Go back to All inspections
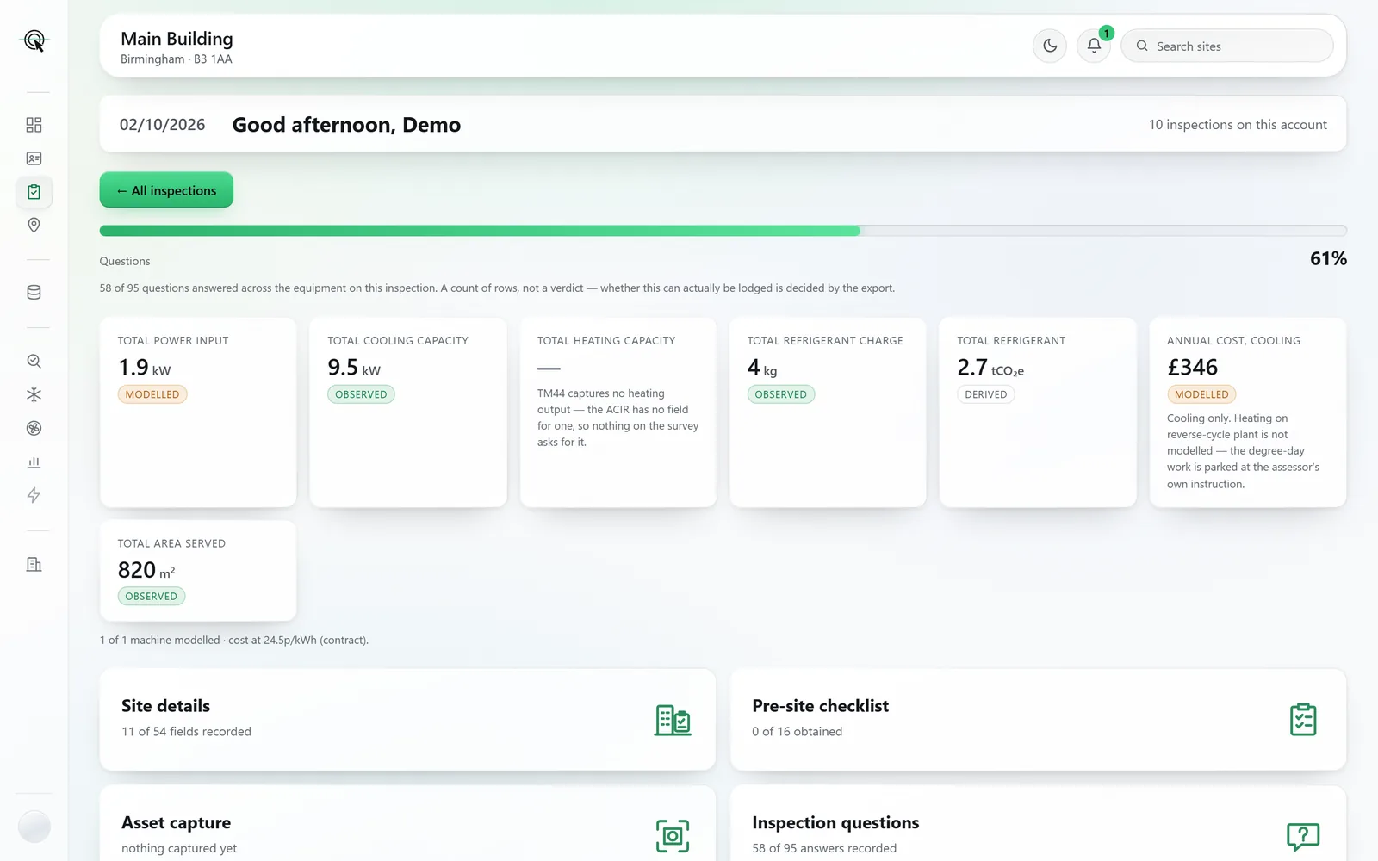This screenshot has height=861, width=1378. coord(166,190)
